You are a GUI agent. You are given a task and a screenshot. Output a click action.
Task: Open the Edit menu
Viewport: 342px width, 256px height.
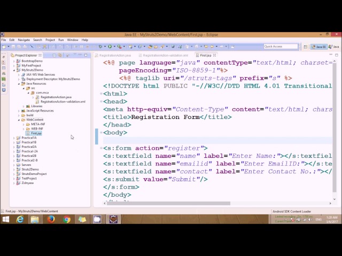[x=12, y=40]
